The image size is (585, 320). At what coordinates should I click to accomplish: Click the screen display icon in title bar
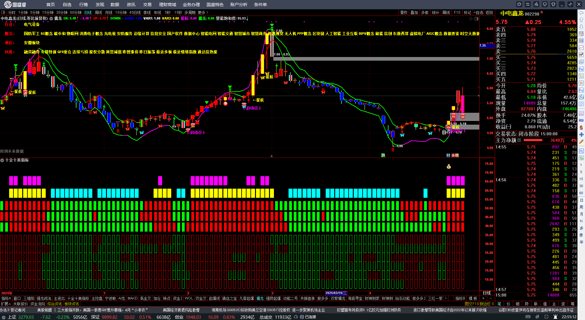(x=545, y=4)
